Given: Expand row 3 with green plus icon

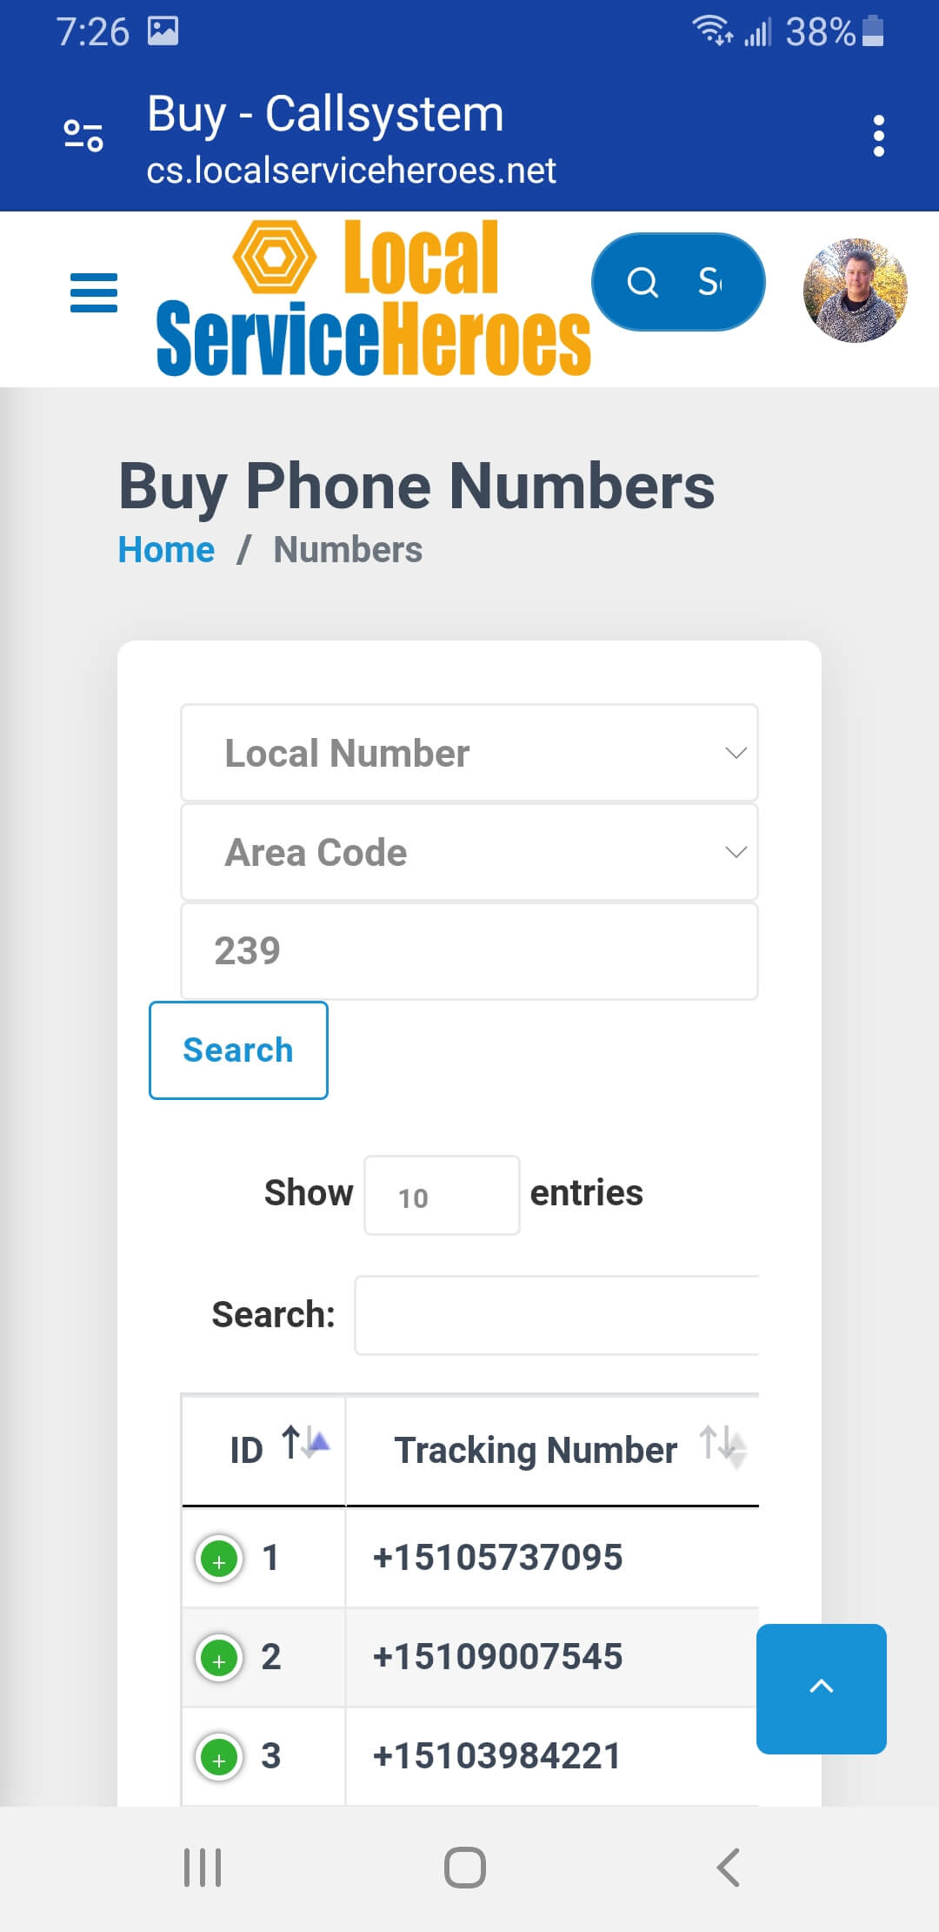Looking at the screenshot, I should (219, 1757).
